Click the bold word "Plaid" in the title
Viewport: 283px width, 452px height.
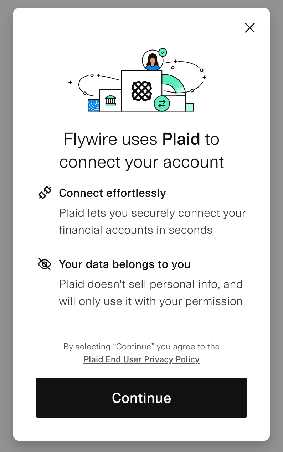pyautogui.click(x=181, y=139)
